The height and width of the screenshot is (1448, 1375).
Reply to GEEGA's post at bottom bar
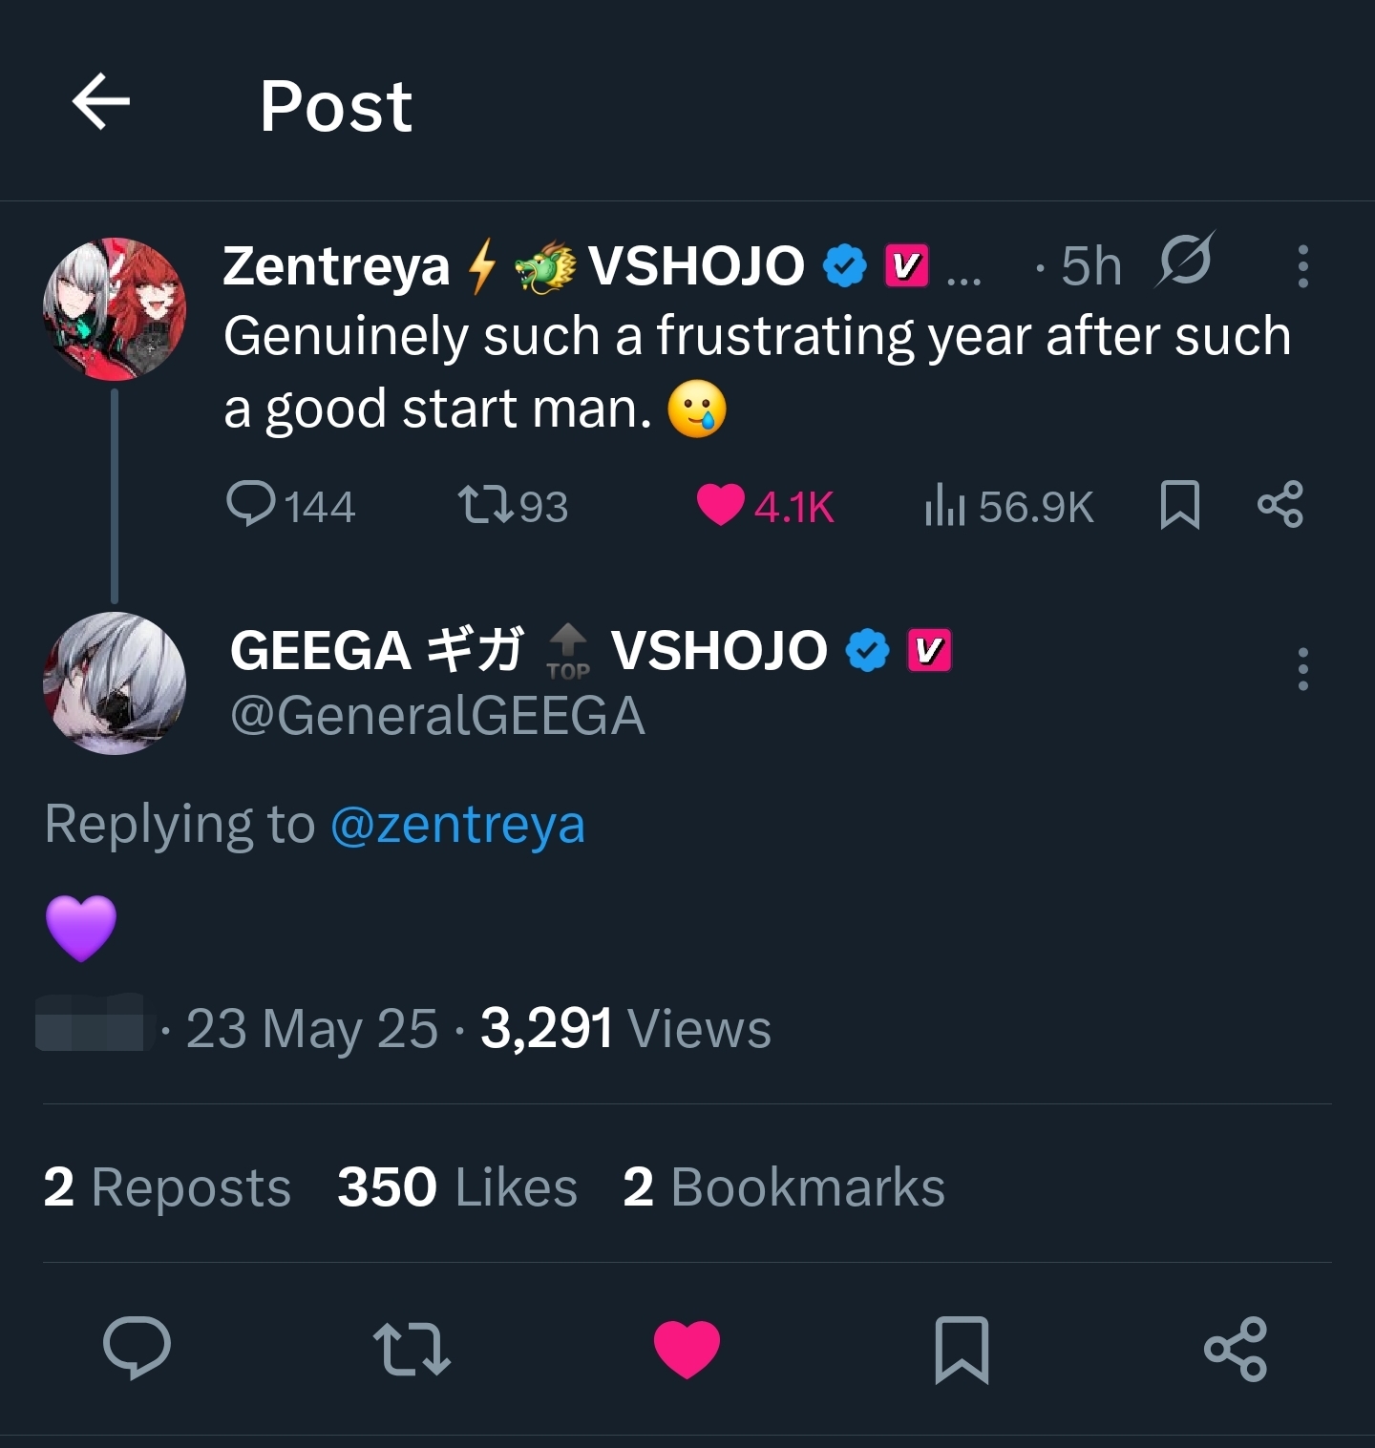(x=137, y=1348)
